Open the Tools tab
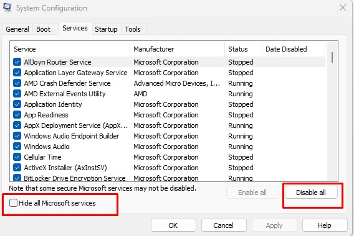 pos(133,29)
